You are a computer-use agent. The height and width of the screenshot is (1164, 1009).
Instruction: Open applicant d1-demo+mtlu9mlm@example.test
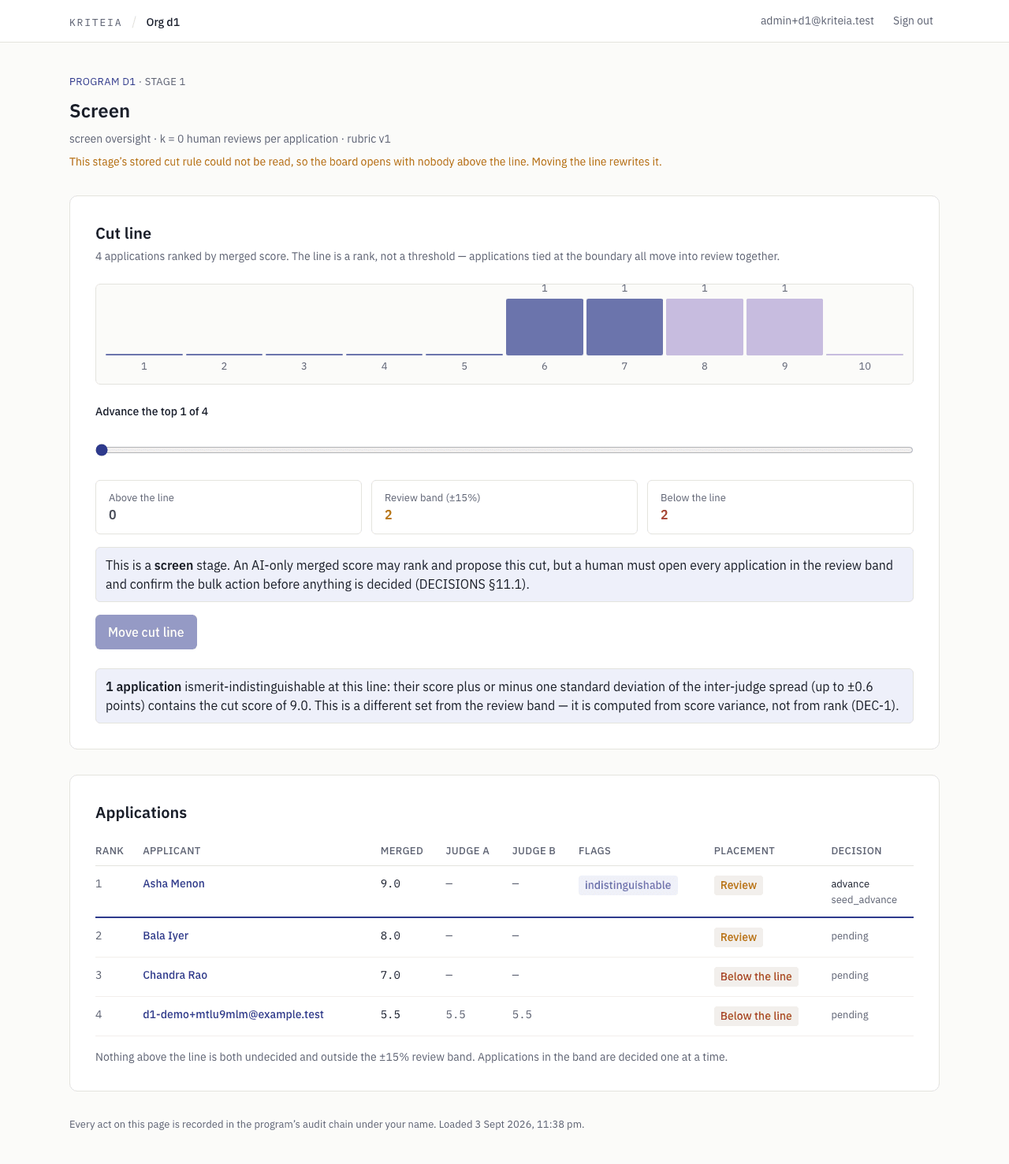point(233,1014)
